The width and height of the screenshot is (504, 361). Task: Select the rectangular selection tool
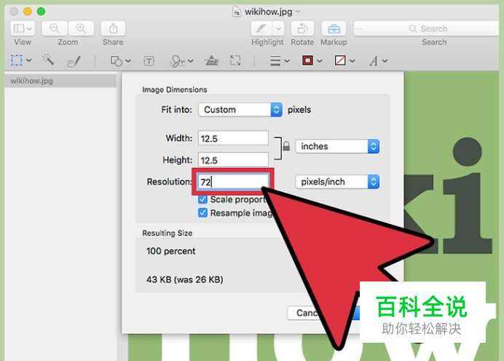[x=17, y=60]
